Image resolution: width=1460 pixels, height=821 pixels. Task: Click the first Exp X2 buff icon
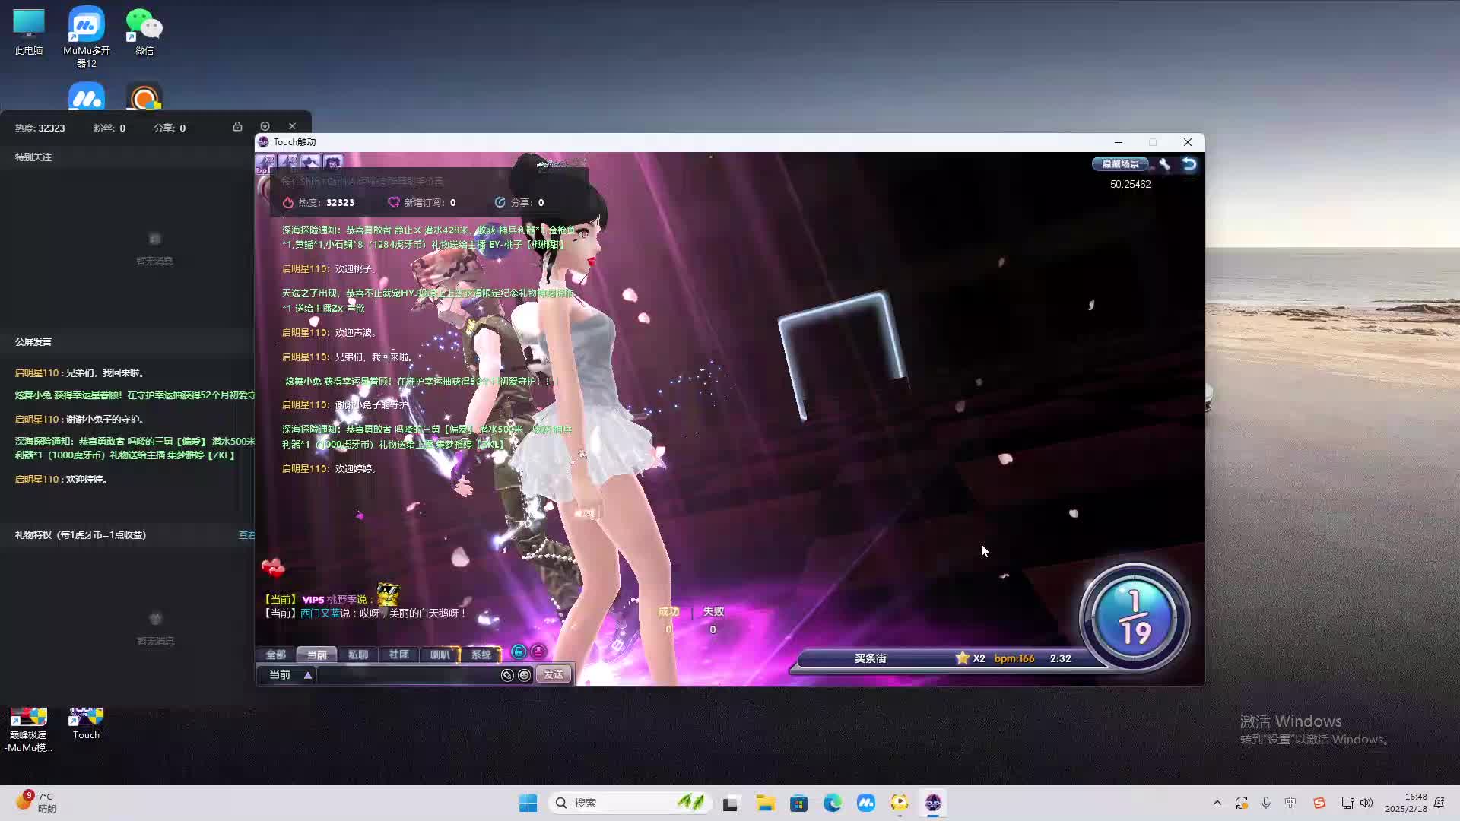[265, 162]
